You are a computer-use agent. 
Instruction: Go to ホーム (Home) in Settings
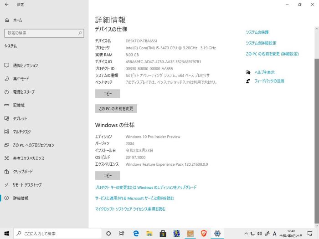point(17,20)
